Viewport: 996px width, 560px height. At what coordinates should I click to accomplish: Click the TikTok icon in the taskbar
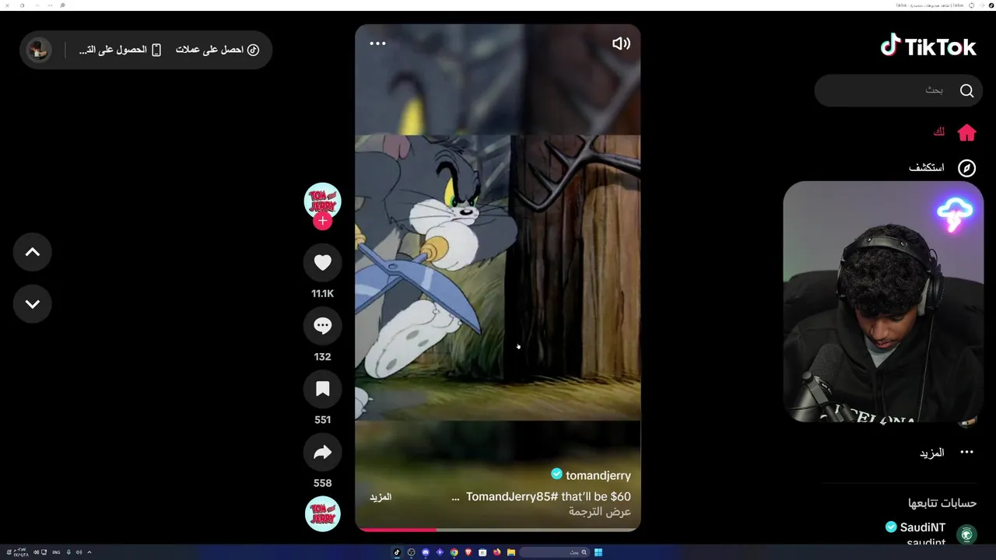[x=397, y=552]
